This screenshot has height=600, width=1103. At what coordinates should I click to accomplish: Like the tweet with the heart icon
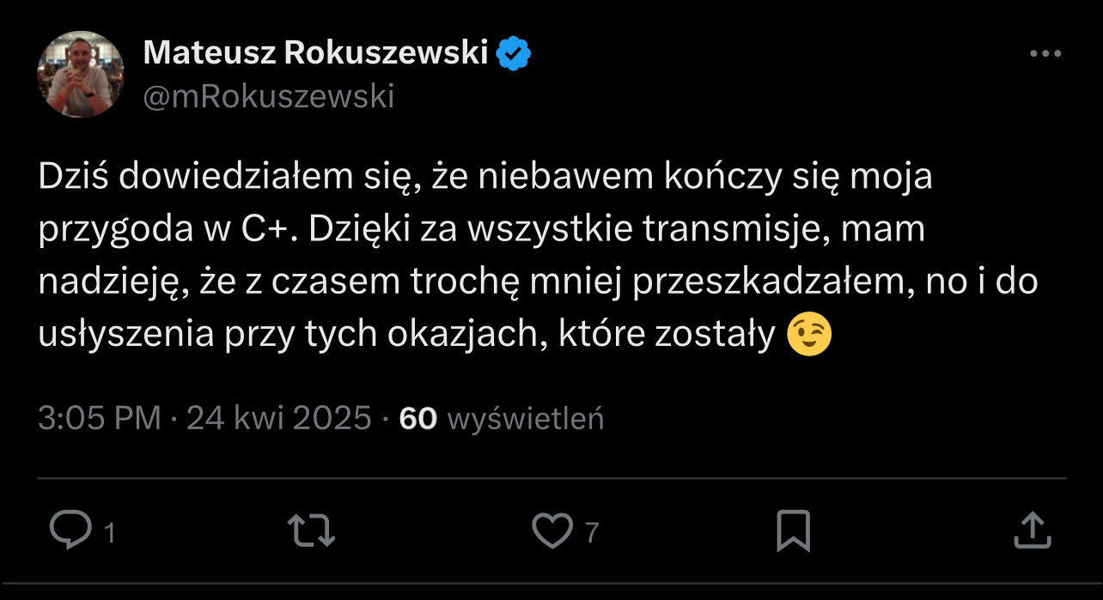tap(552, 530)
